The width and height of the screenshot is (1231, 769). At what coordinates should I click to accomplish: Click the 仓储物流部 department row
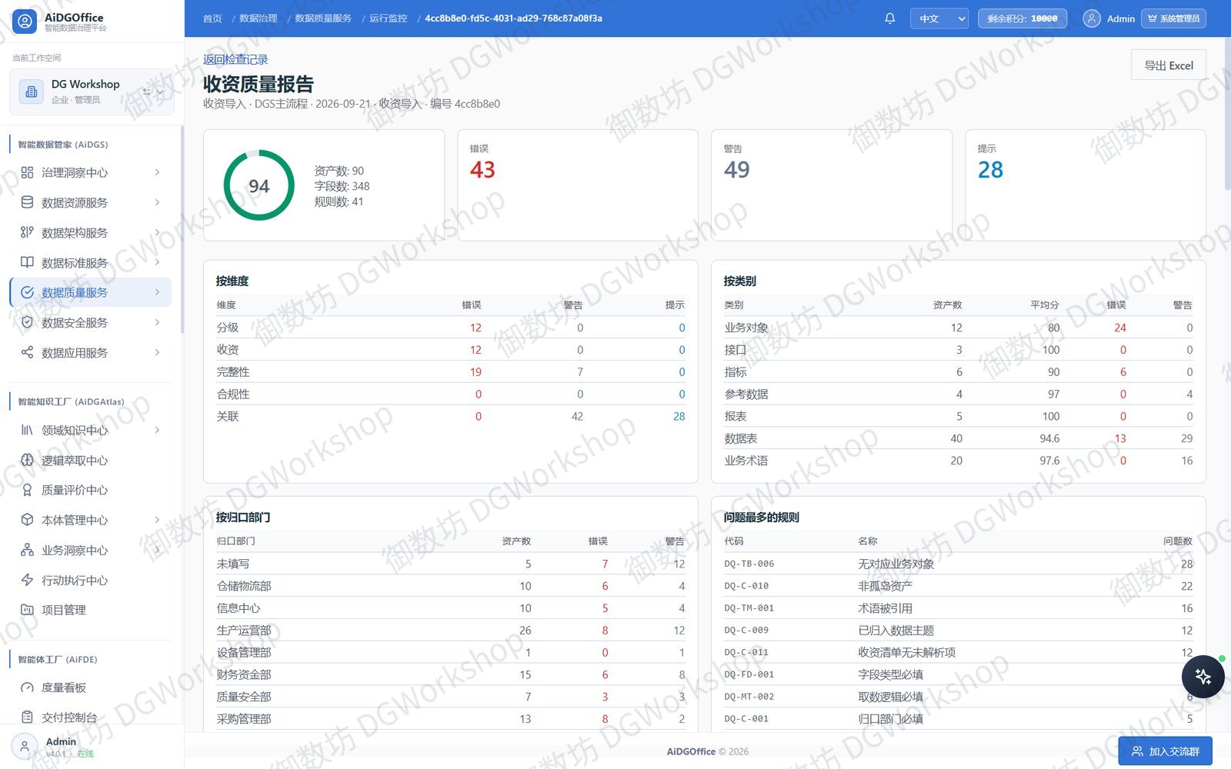451,586
